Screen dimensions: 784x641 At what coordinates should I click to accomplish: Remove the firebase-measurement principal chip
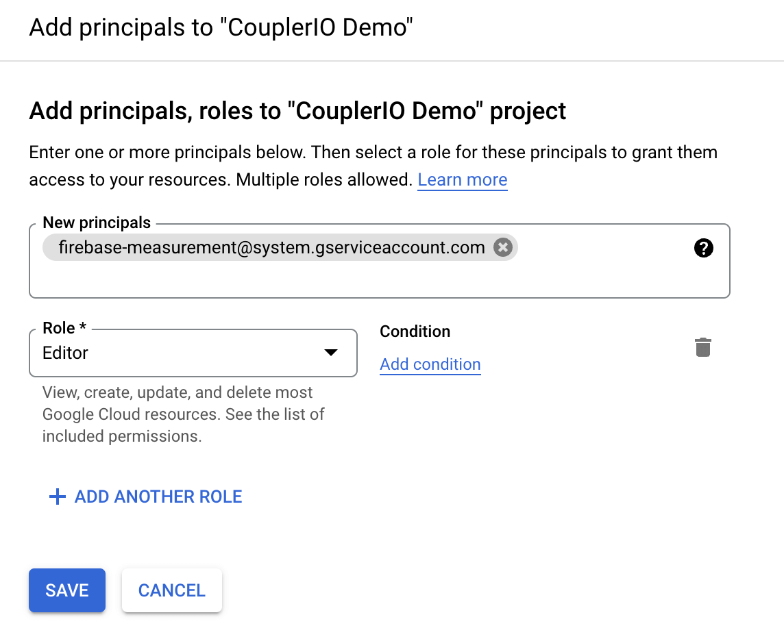pyautogui.click(x=503, y=247)
